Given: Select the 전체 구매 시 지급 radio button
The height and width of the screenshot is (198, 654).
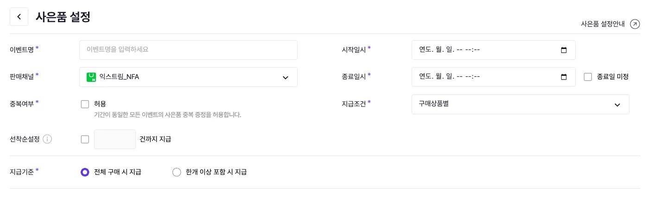Looking at the screenshot, I should tap(85, 172).
